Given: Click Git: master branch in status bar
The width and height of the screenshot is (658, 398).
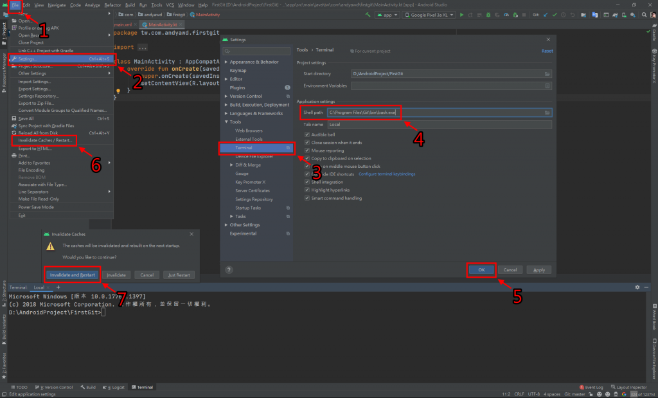Looking at the screenshot, I should coord(574,394).
